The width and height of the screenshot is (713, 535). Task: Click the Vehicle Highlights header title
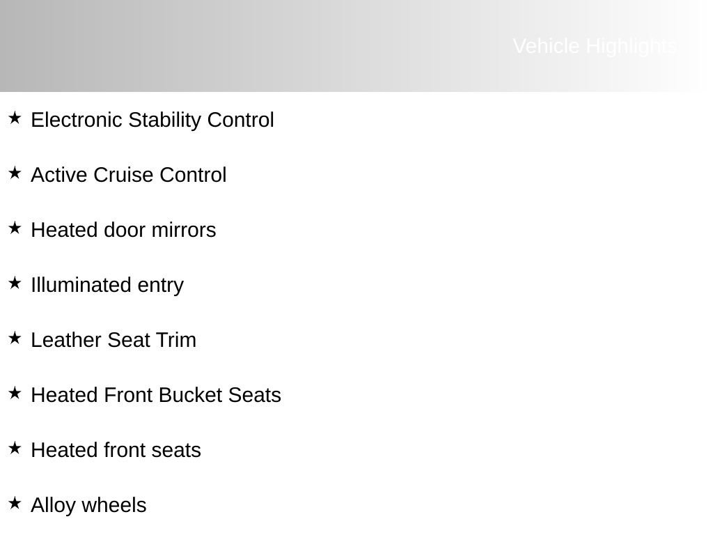click(595, 47)
